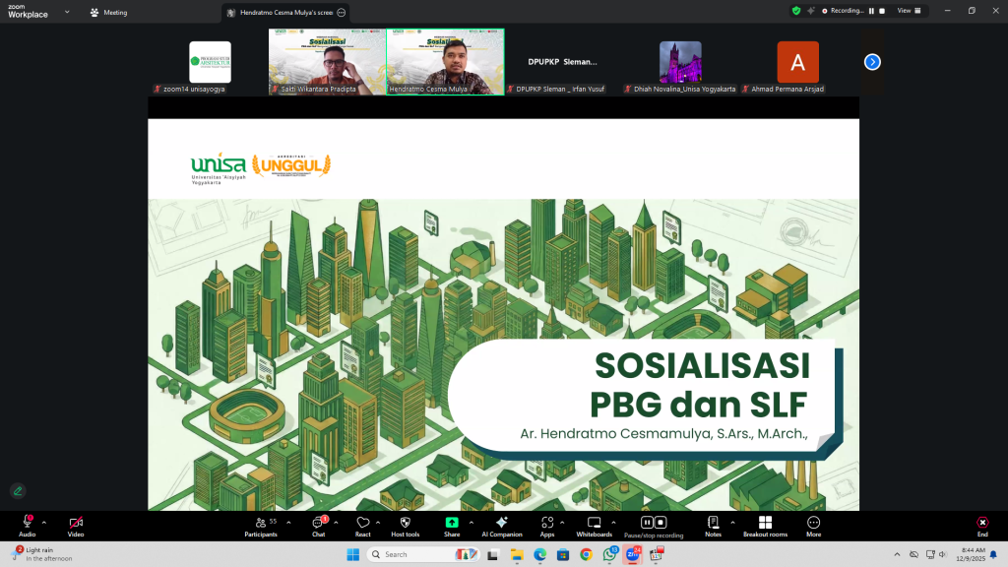This screenshot has height=567, width=1008.
Task: Open Breakout rooms
Action: point(765,524)
